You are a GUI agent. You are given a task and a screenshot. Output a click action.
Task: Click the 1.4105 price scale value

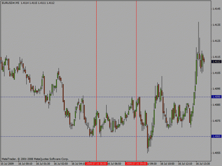coord(216,73)
